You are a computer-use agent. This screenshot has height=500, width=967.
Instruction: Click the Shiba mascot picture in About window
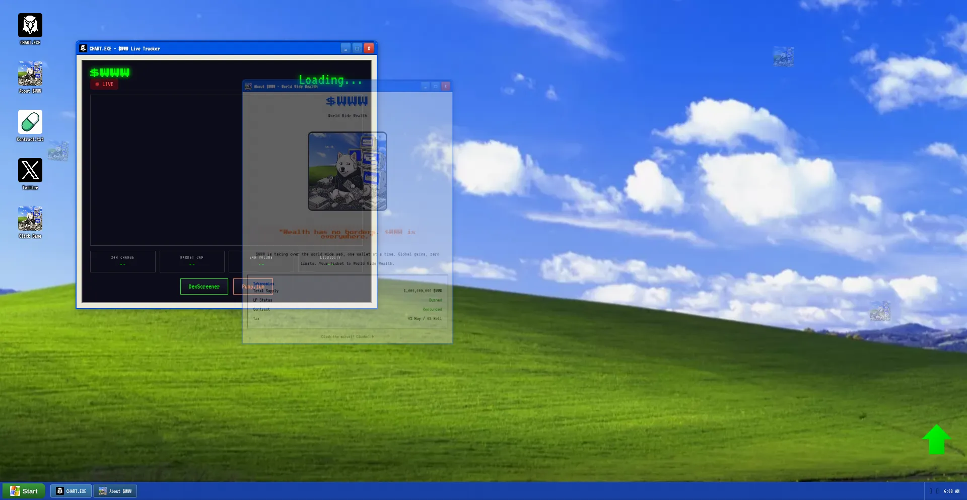[347, 171]
